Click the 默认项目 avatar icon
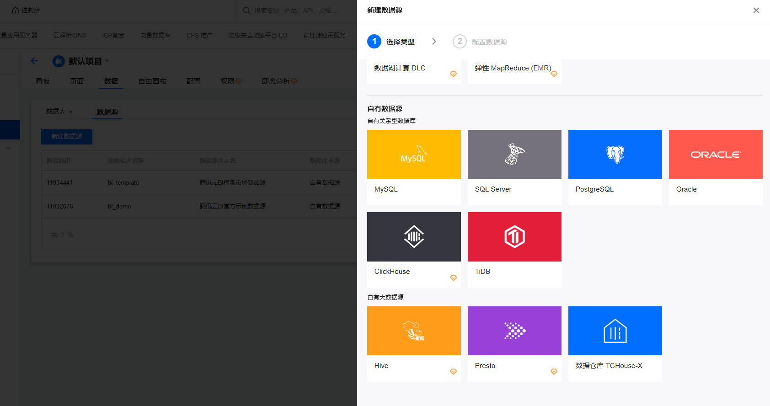 coord(59,61)
